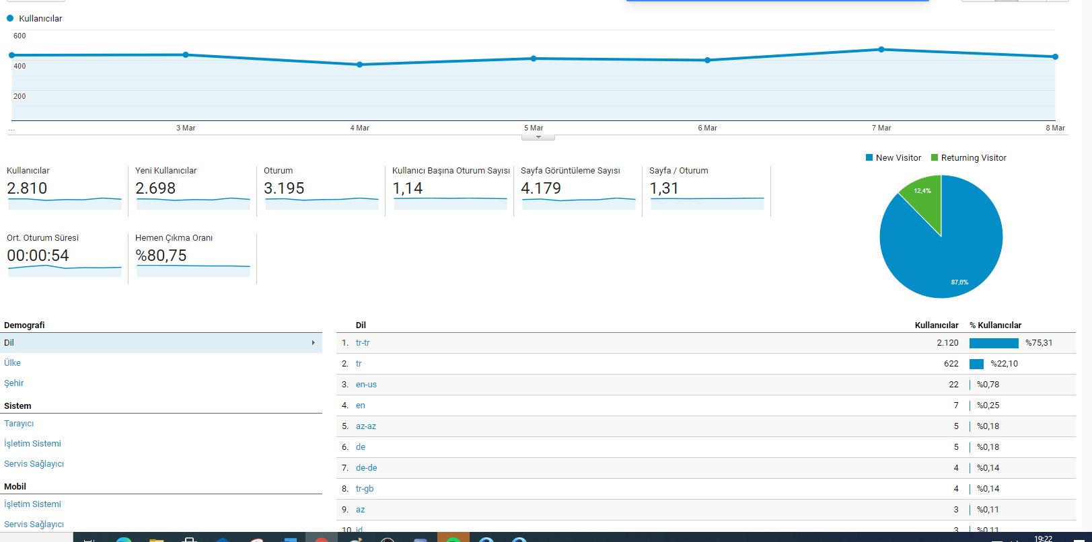Select the Hemen Çıkma Oranı sparkline metric
1092x542 pixels.
pyautogui.click(x=193, y=270)
